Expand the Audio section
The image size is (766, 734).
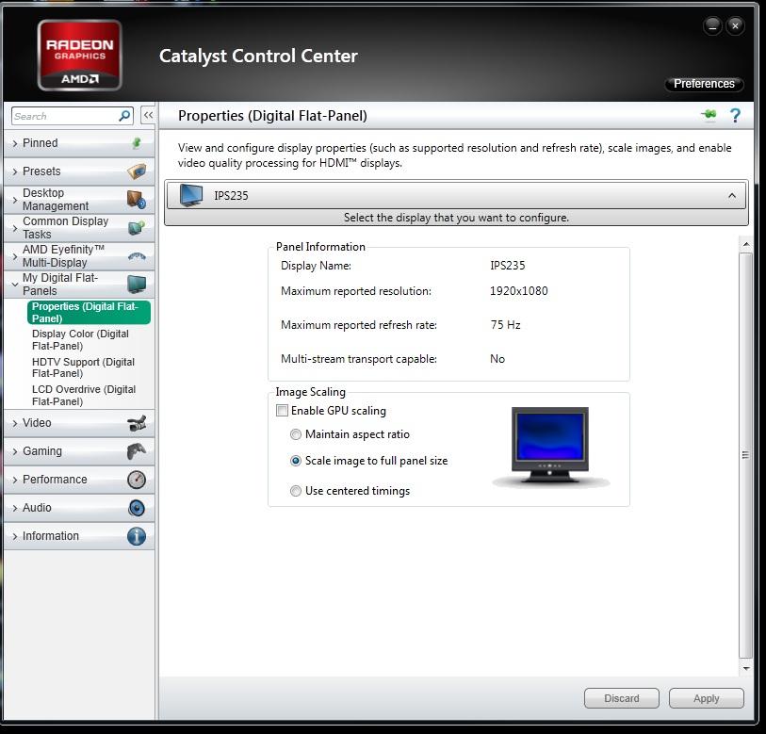(x=79, y=508)
